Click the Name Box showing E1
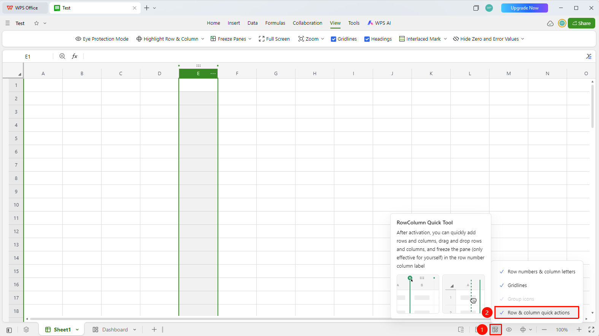This screenshot has height=336, width=599. 28,57
